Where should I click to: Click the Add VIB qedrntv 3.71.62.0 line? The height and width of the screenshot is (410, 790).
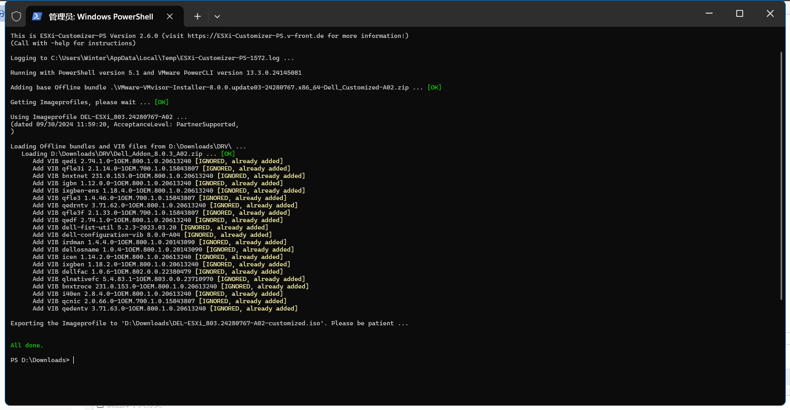pyautogui.click(x=165, y=205)
